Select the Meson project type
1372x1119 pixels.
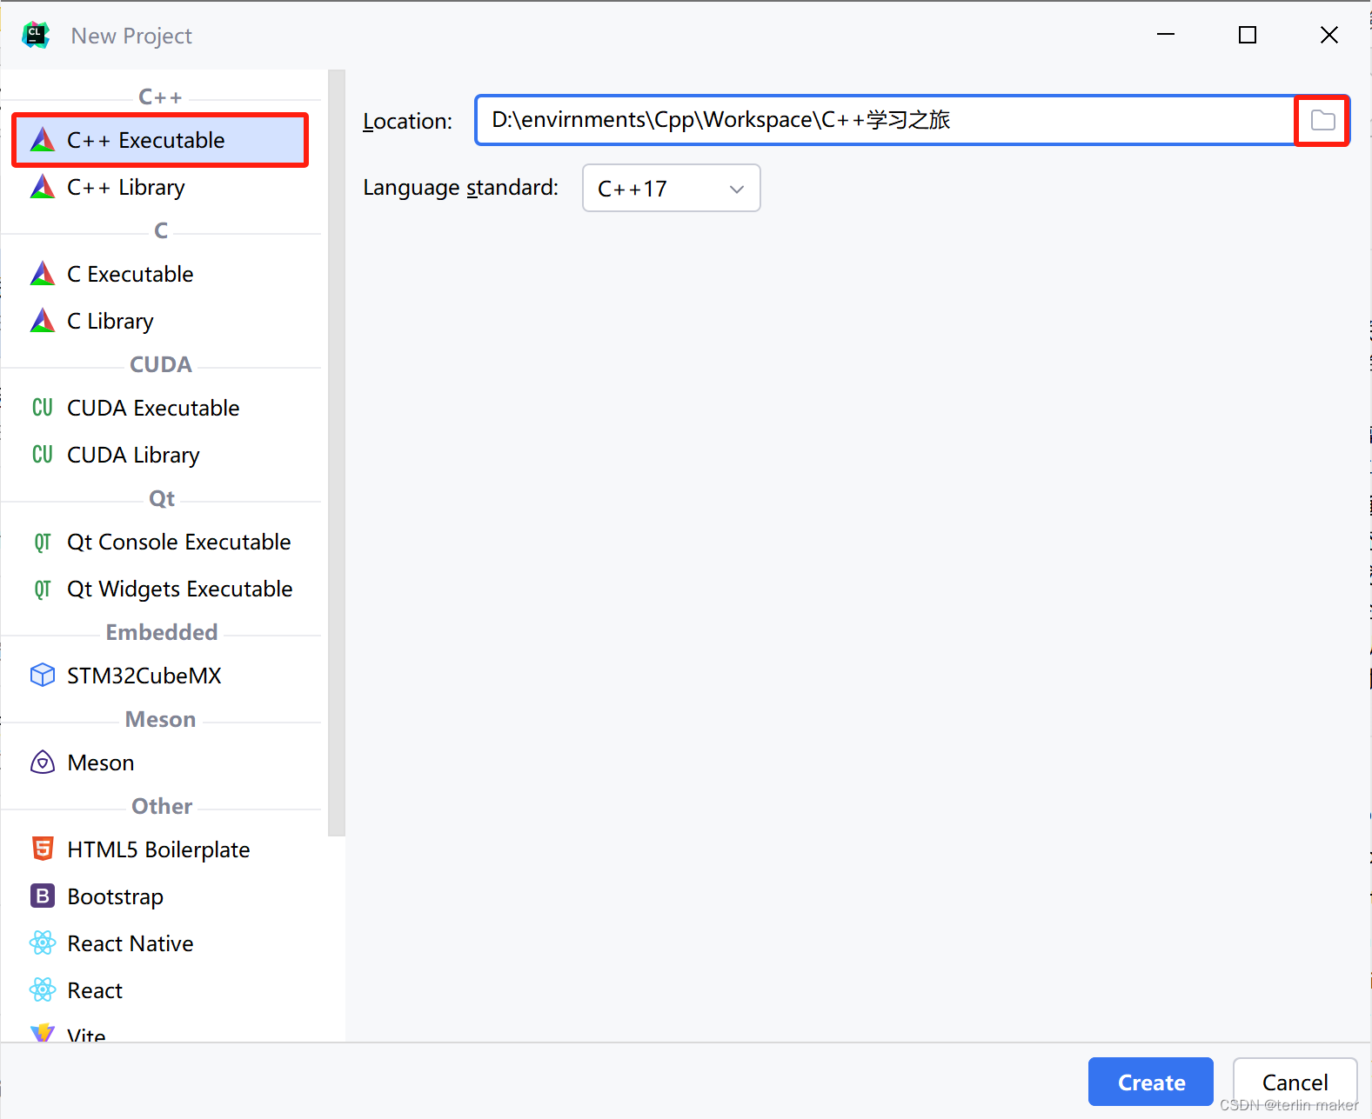click(x=160, y=763)
